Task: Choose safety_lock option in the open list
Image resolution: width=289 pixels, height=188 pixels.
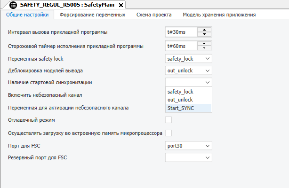Action: point(180,92)
